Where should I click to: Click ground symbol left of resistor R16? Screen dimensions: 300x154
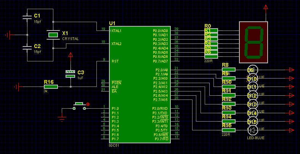pos(18,87)
